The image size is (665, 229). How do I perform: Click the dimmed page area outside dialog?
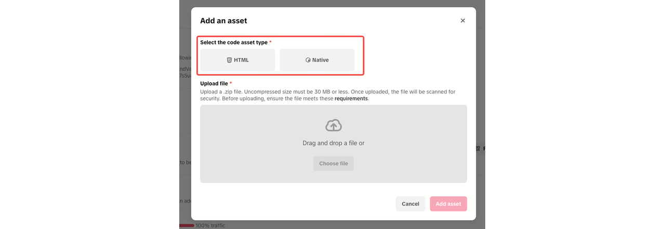coord(571,114)
